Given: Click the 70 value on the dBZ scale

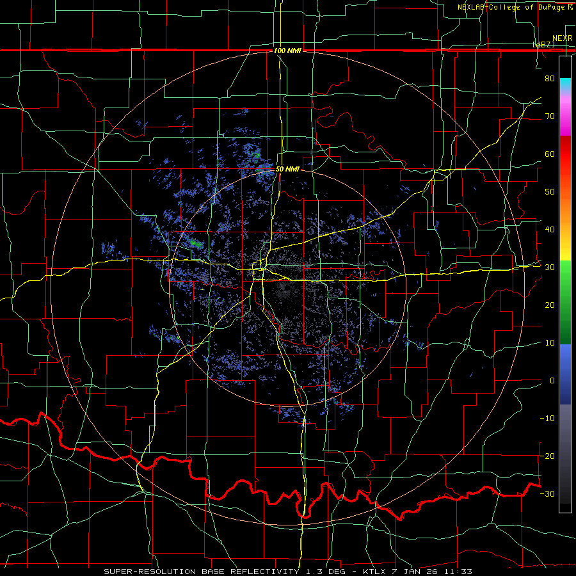Looking at the screenshot, I should pyautogui.click(x=550, y=116).
